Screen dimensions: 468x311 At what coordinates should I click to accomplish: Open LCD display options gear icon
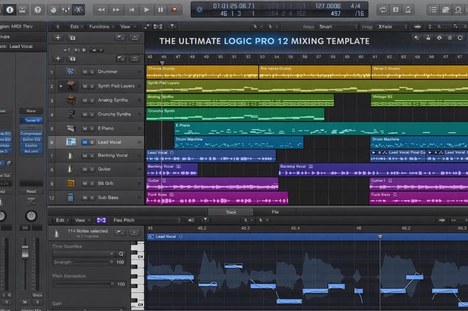pos(199,9)
